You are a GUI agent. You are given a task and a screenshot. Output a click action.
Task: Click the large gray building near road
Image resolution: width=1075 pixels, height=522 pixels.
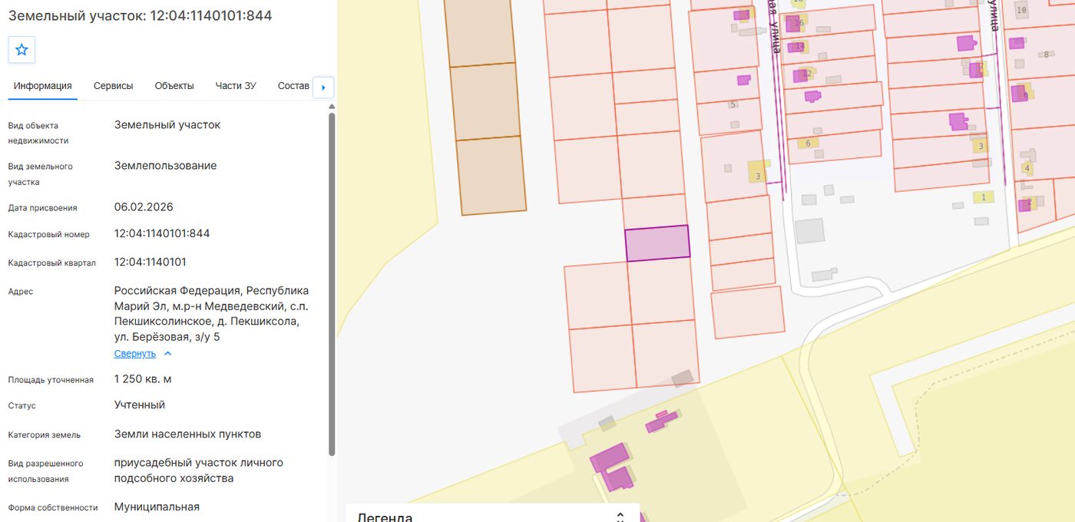pyautogui.click(x=809, y=231)
